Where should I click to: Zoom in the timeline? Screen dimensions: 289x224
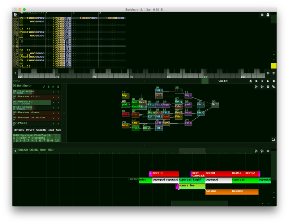point(262,151)
